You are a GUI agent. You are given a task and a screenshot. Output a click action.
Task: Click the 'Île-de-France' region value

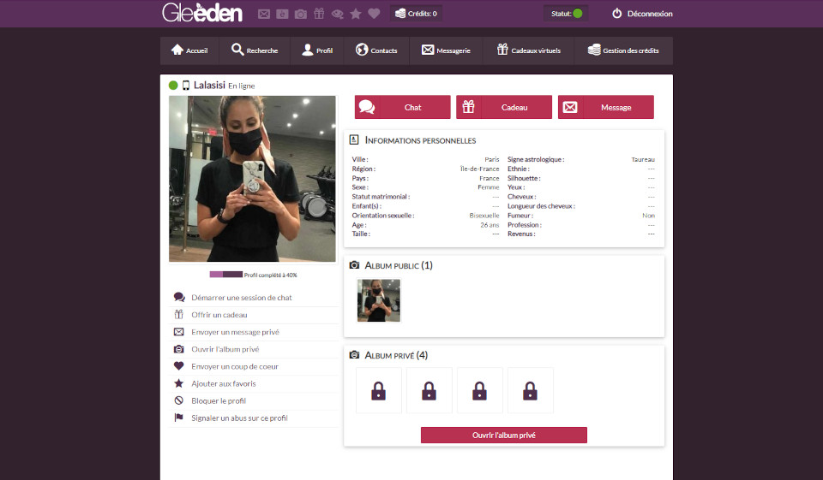[x=480, y=169]
